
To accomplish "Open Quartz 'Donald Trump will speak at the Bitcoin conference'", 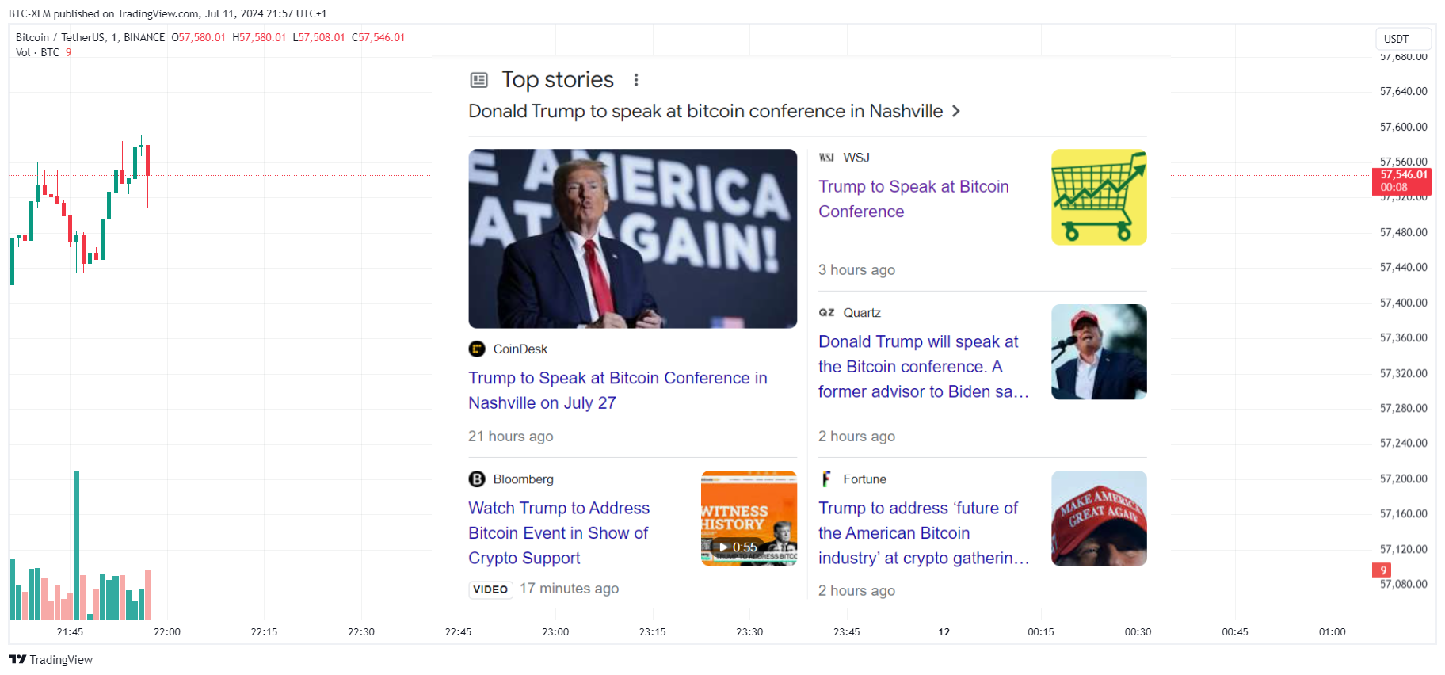I will [x=924, y=367].
